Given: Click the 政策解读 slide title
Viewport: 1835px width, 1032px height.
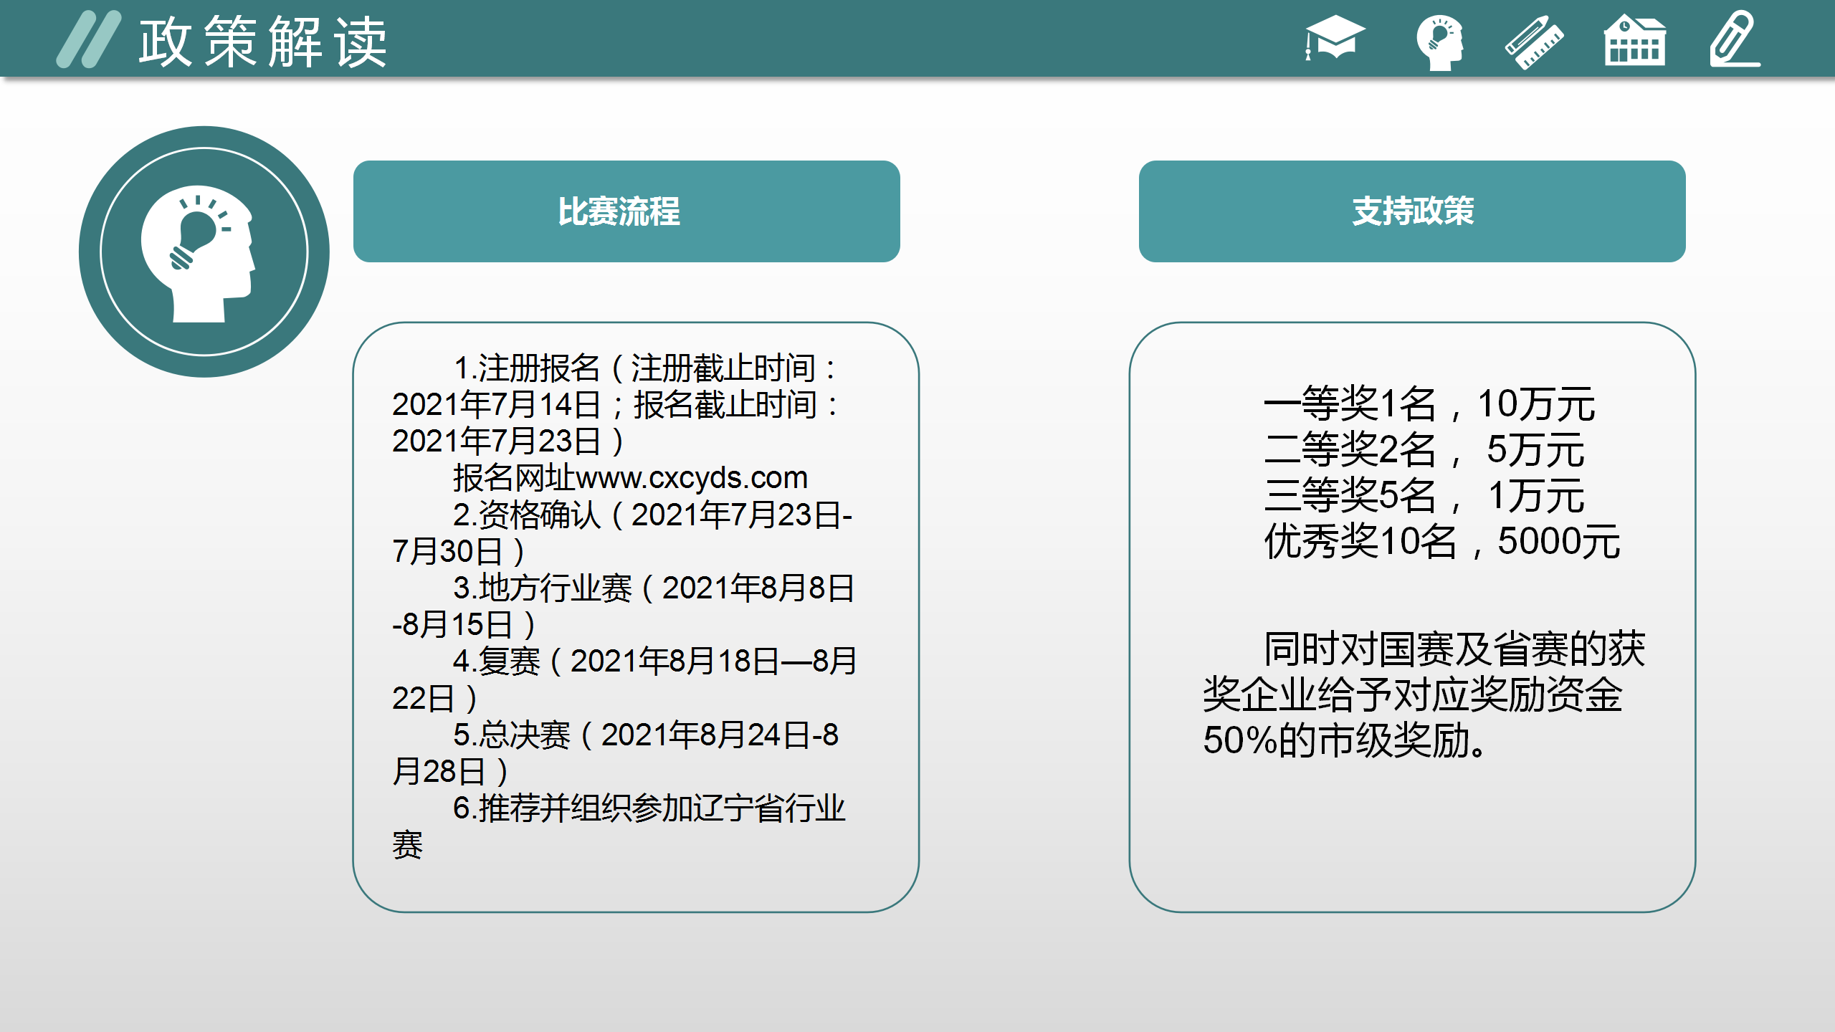Looking at the screenshot, I should (x=263, y=43).
